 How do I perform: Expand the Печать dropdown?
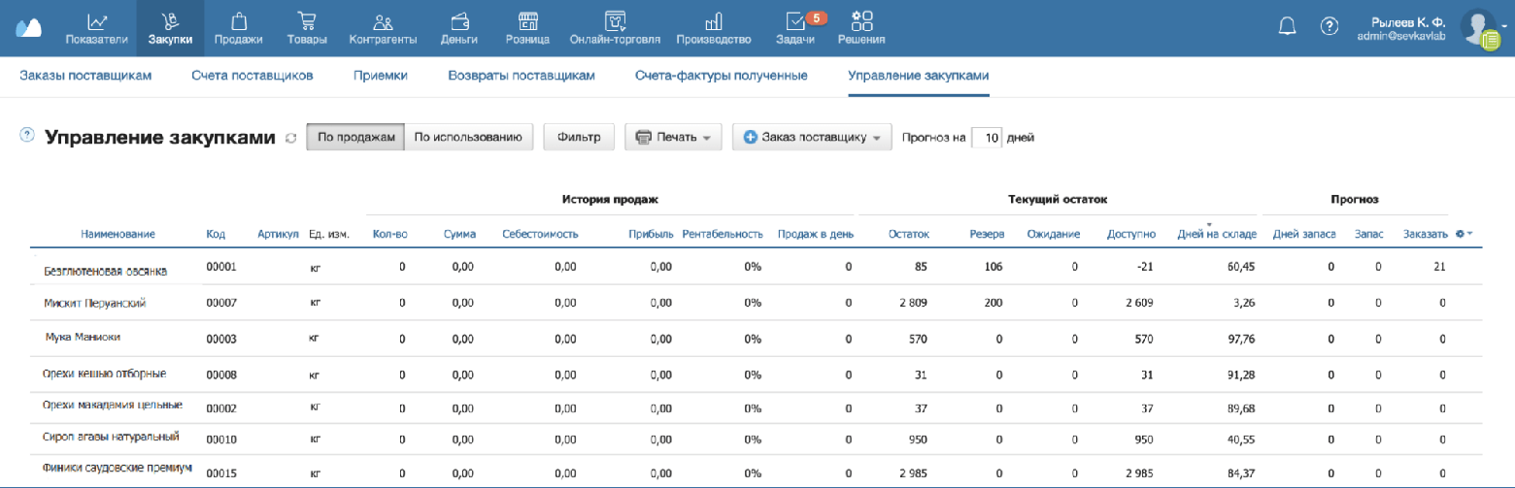[673, 138]
